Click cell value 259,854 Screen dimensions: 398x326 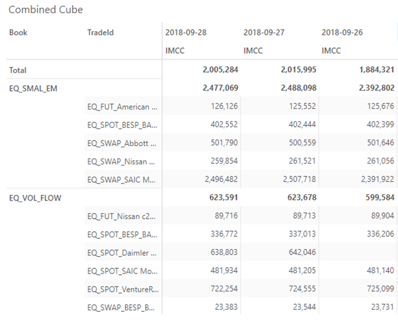click(224, 161)
